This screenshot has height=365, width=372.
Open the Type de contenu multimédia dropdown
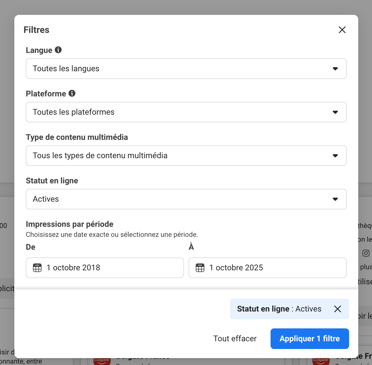tap(186, 156)
